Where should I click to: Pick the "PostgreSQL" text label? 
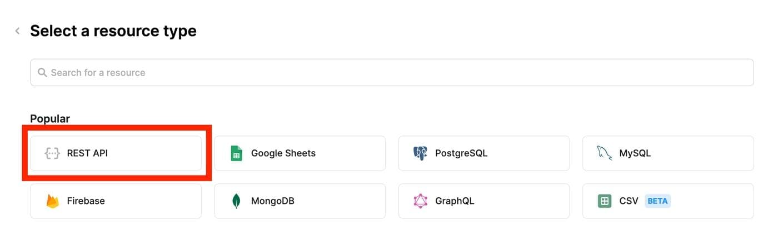click(x=461, y=153)
